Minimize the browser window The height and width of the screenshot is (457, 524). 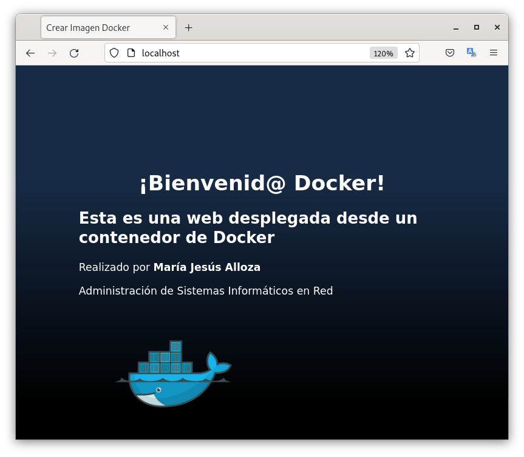[456, 28]
